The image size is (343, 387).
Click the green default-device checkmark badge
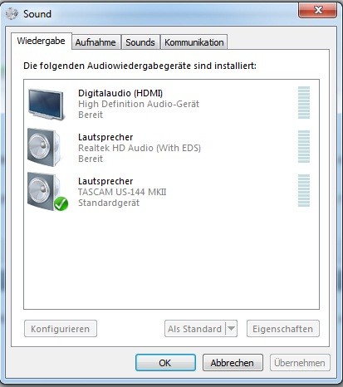tap(61, 203)
